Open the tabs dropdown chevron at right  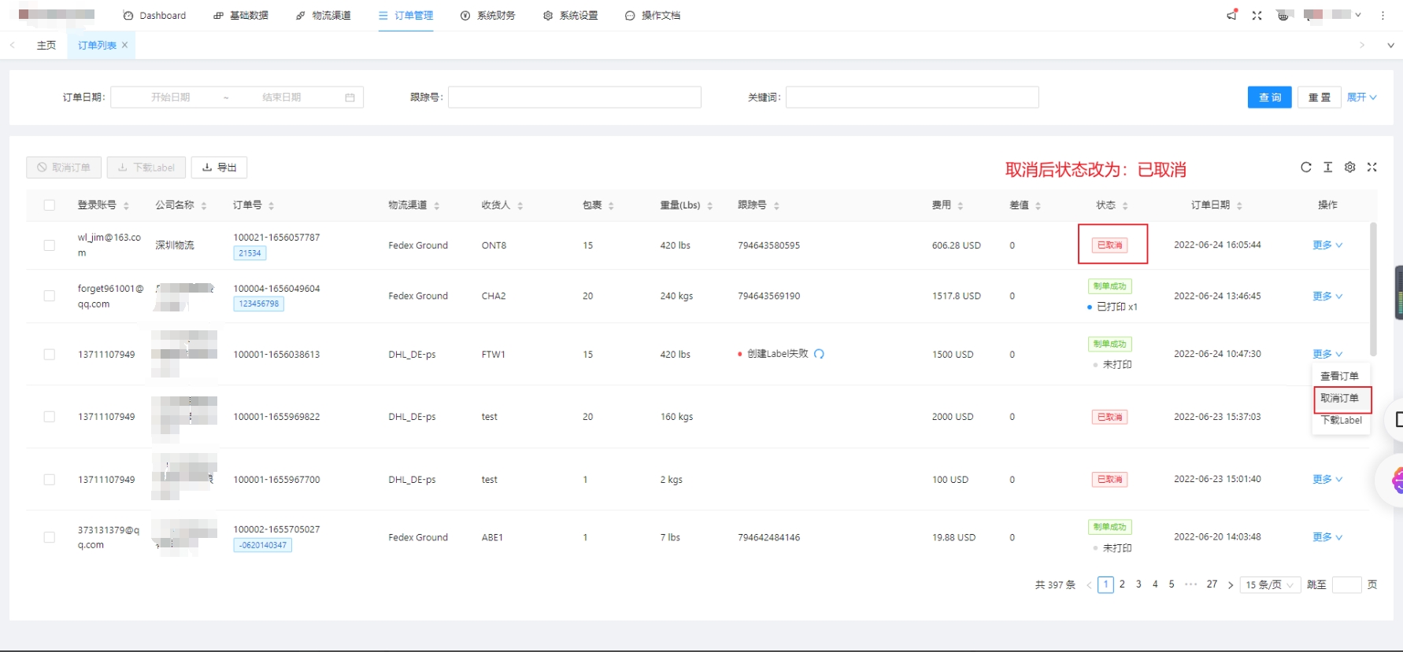click(1390, 46)
